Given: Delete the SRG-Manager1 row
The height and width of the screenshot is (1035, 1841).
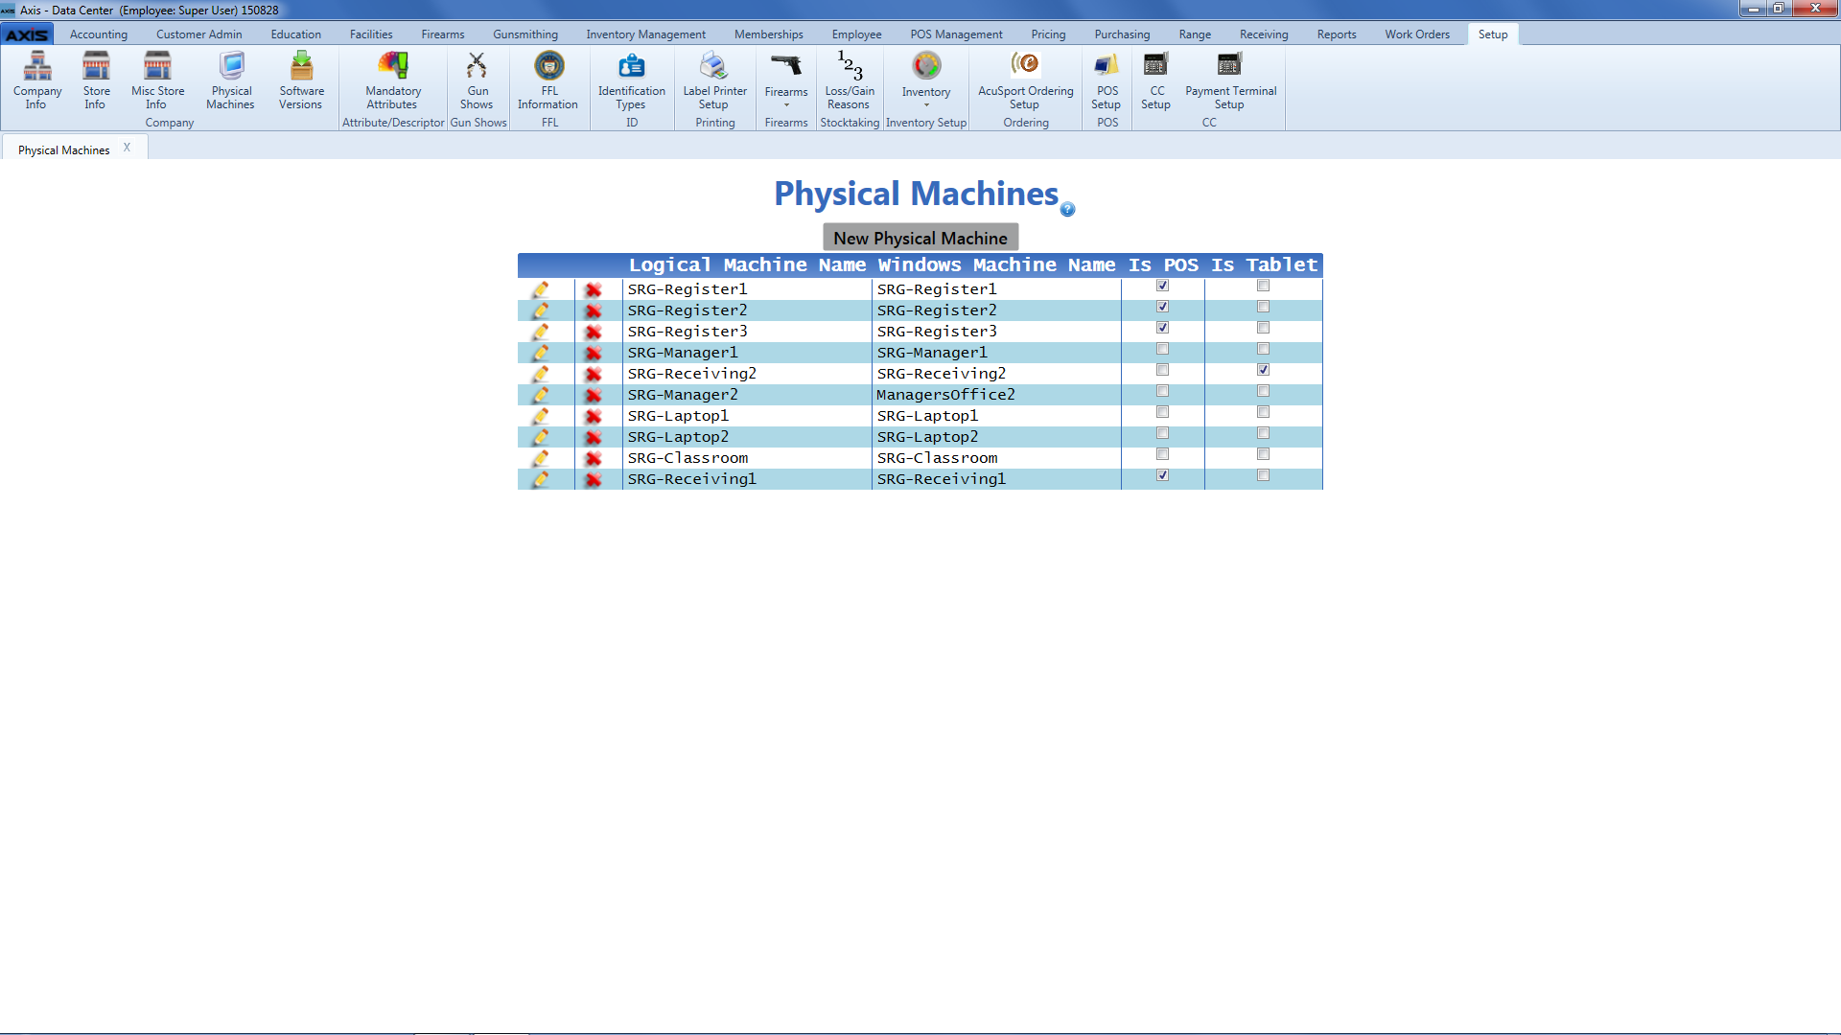Looking at the screenshot, I should [594, 353].
